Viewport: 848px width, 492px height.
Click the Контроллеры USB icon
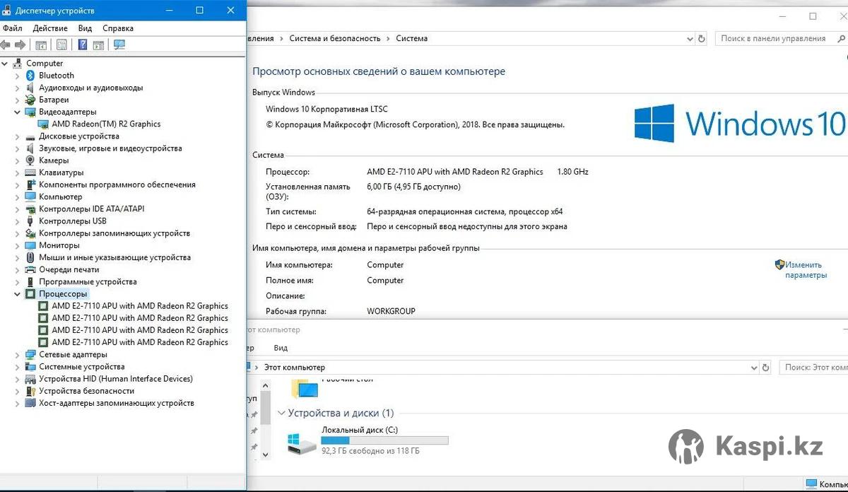[x=30, y=221]
